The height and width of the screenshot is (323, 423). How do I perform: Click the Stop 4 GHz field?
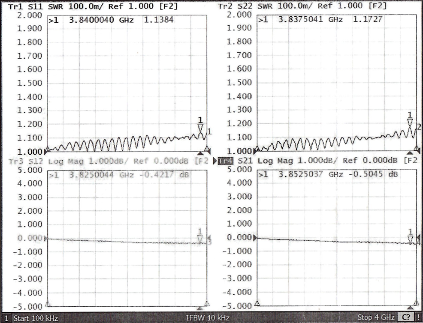376,318
